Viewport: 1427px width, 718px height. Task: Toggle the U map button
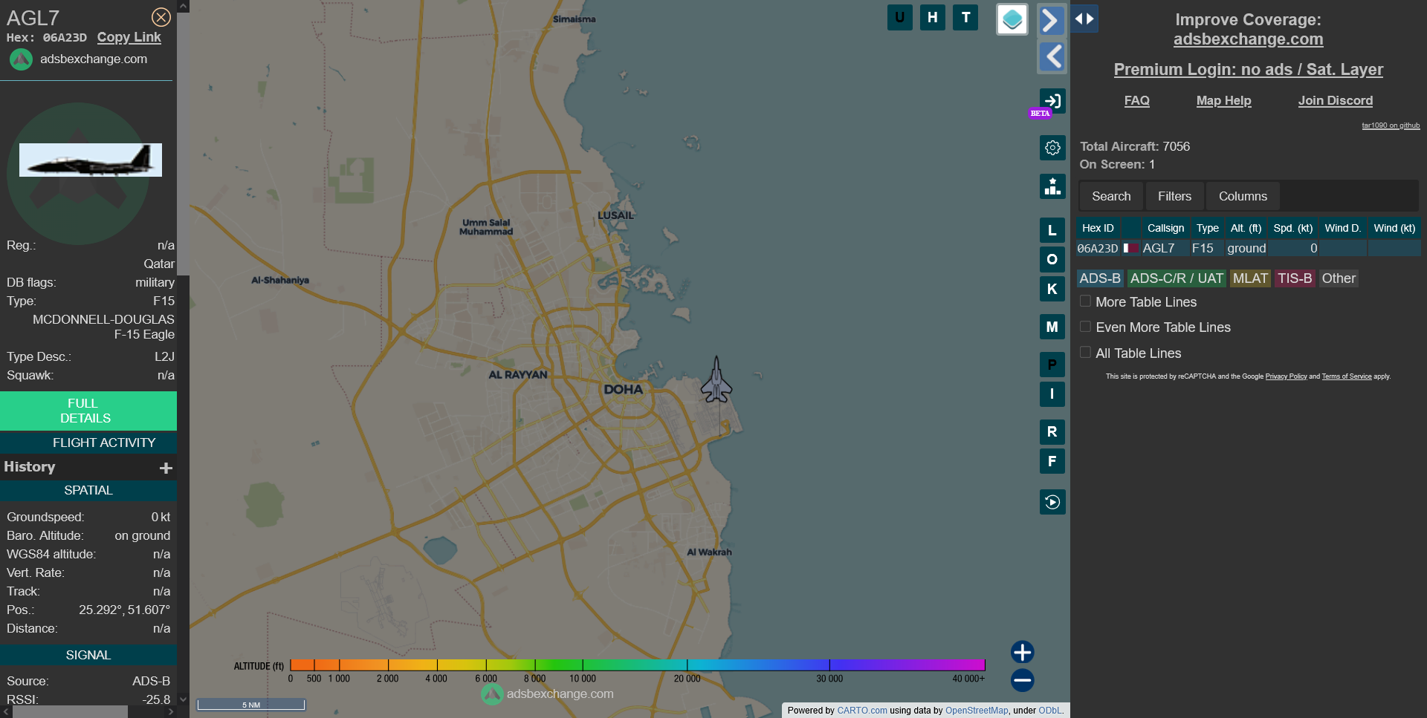899,17
